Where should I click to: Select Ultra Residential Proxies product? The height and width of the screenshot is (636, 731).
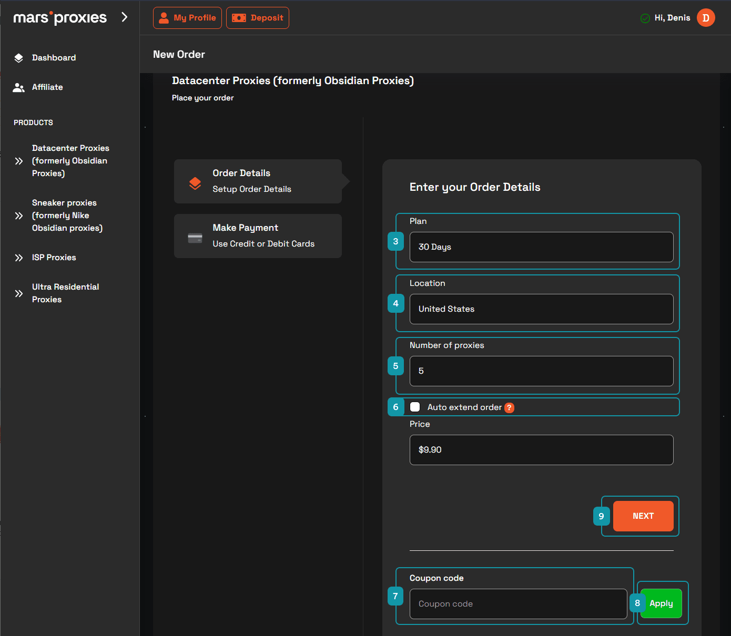pos(65,293)
